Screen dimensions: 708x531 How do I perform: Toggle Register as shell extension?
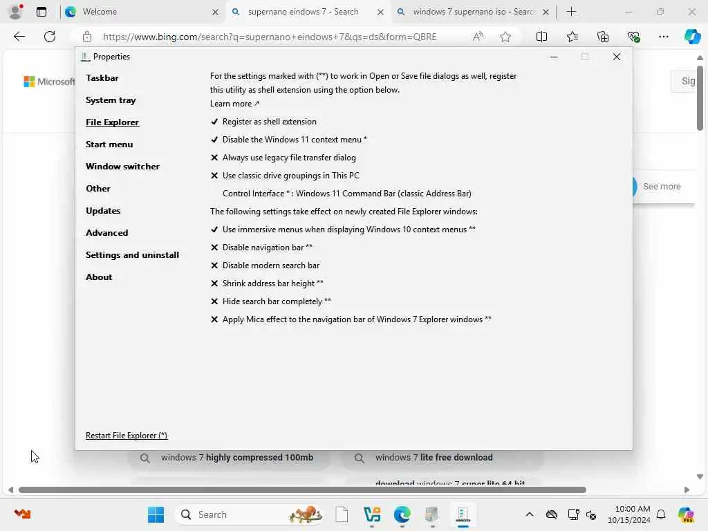click(x=263, y=122)
